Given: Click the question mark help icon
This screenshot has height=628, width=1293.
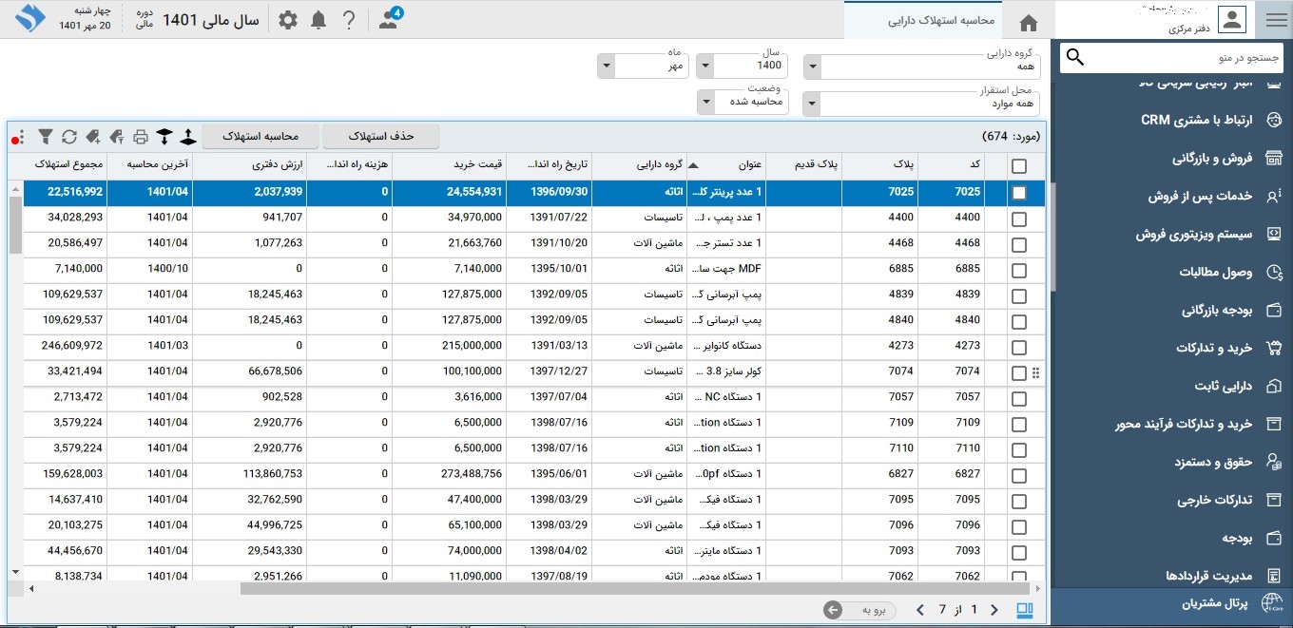Looking at the screenshot, I should click(349, 20).
